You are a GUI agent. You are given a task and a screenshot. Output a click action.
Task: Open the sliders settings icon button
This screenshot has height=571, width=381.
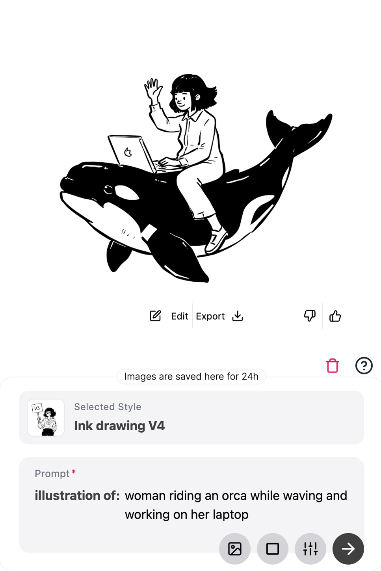click(x=310, y=549)
